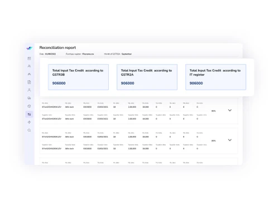Screen dimensions: 279x209
Task: Click the Purchase register file name
Action: tap(88, 54)
